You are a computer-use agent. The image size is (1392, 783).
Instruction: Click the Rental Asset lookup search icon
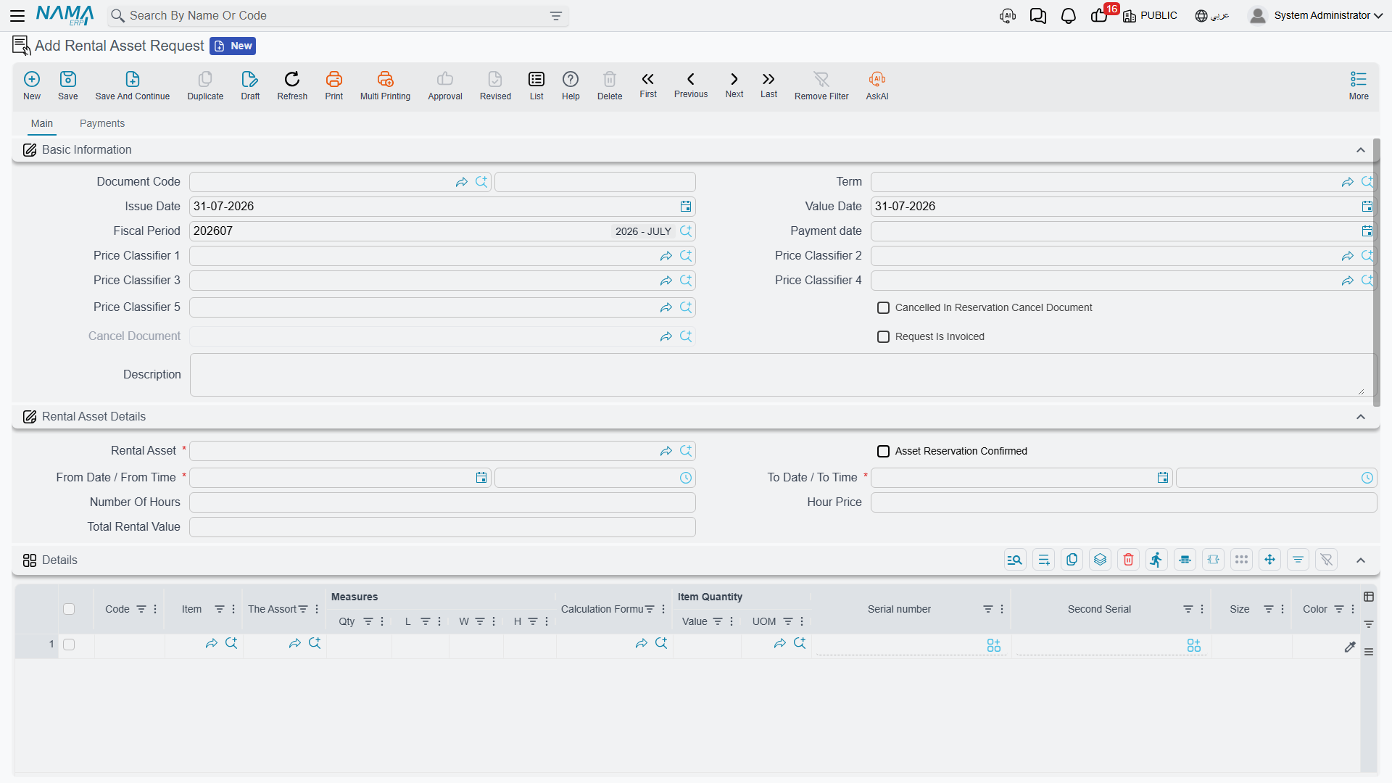[686, 451]
